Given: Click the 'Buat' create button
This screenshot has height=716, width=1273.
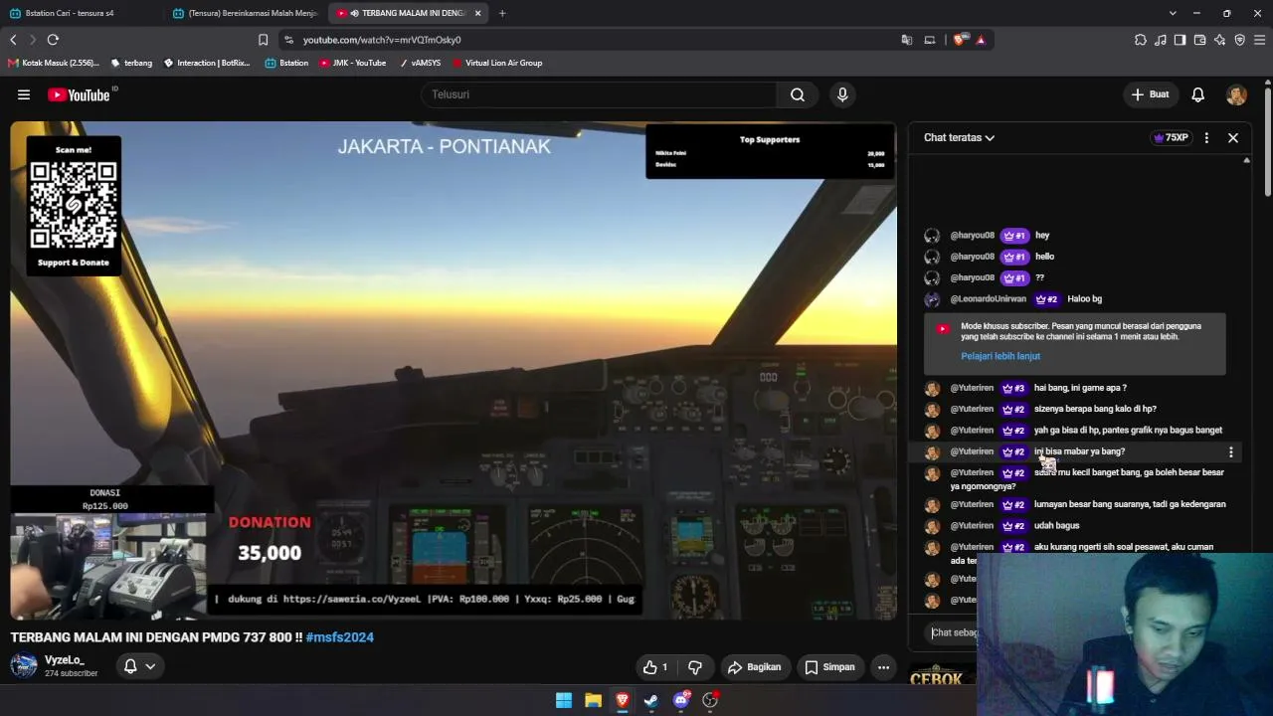Looking at the screenshot, I should (x=1151, y=94).
